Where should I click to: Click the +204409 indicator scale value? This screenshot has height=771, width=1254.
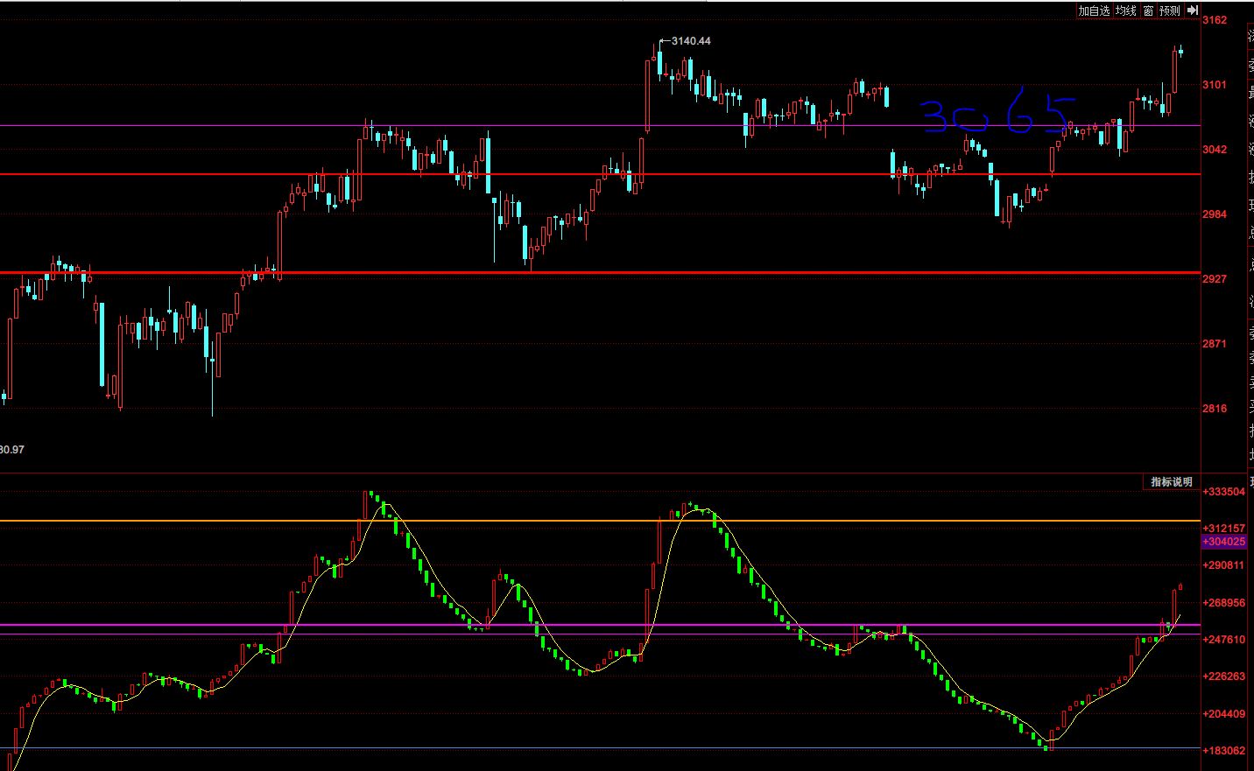click(x=1224, y=714)
